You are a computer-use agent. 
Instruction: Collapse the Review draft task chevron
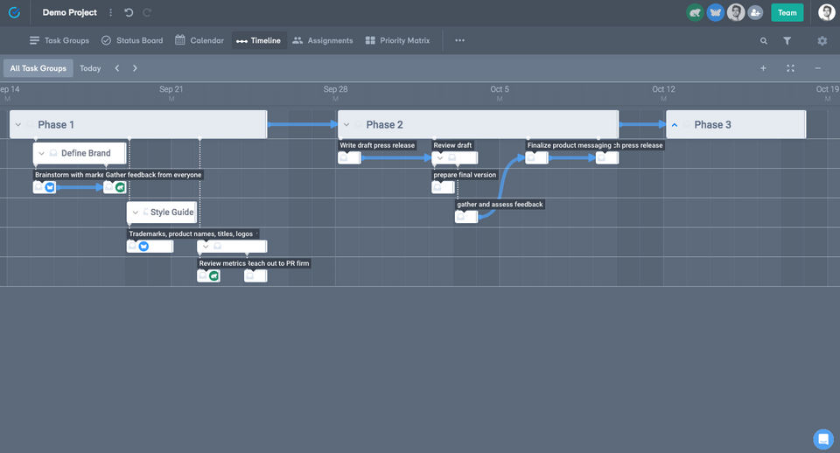[x=440, y=157]
